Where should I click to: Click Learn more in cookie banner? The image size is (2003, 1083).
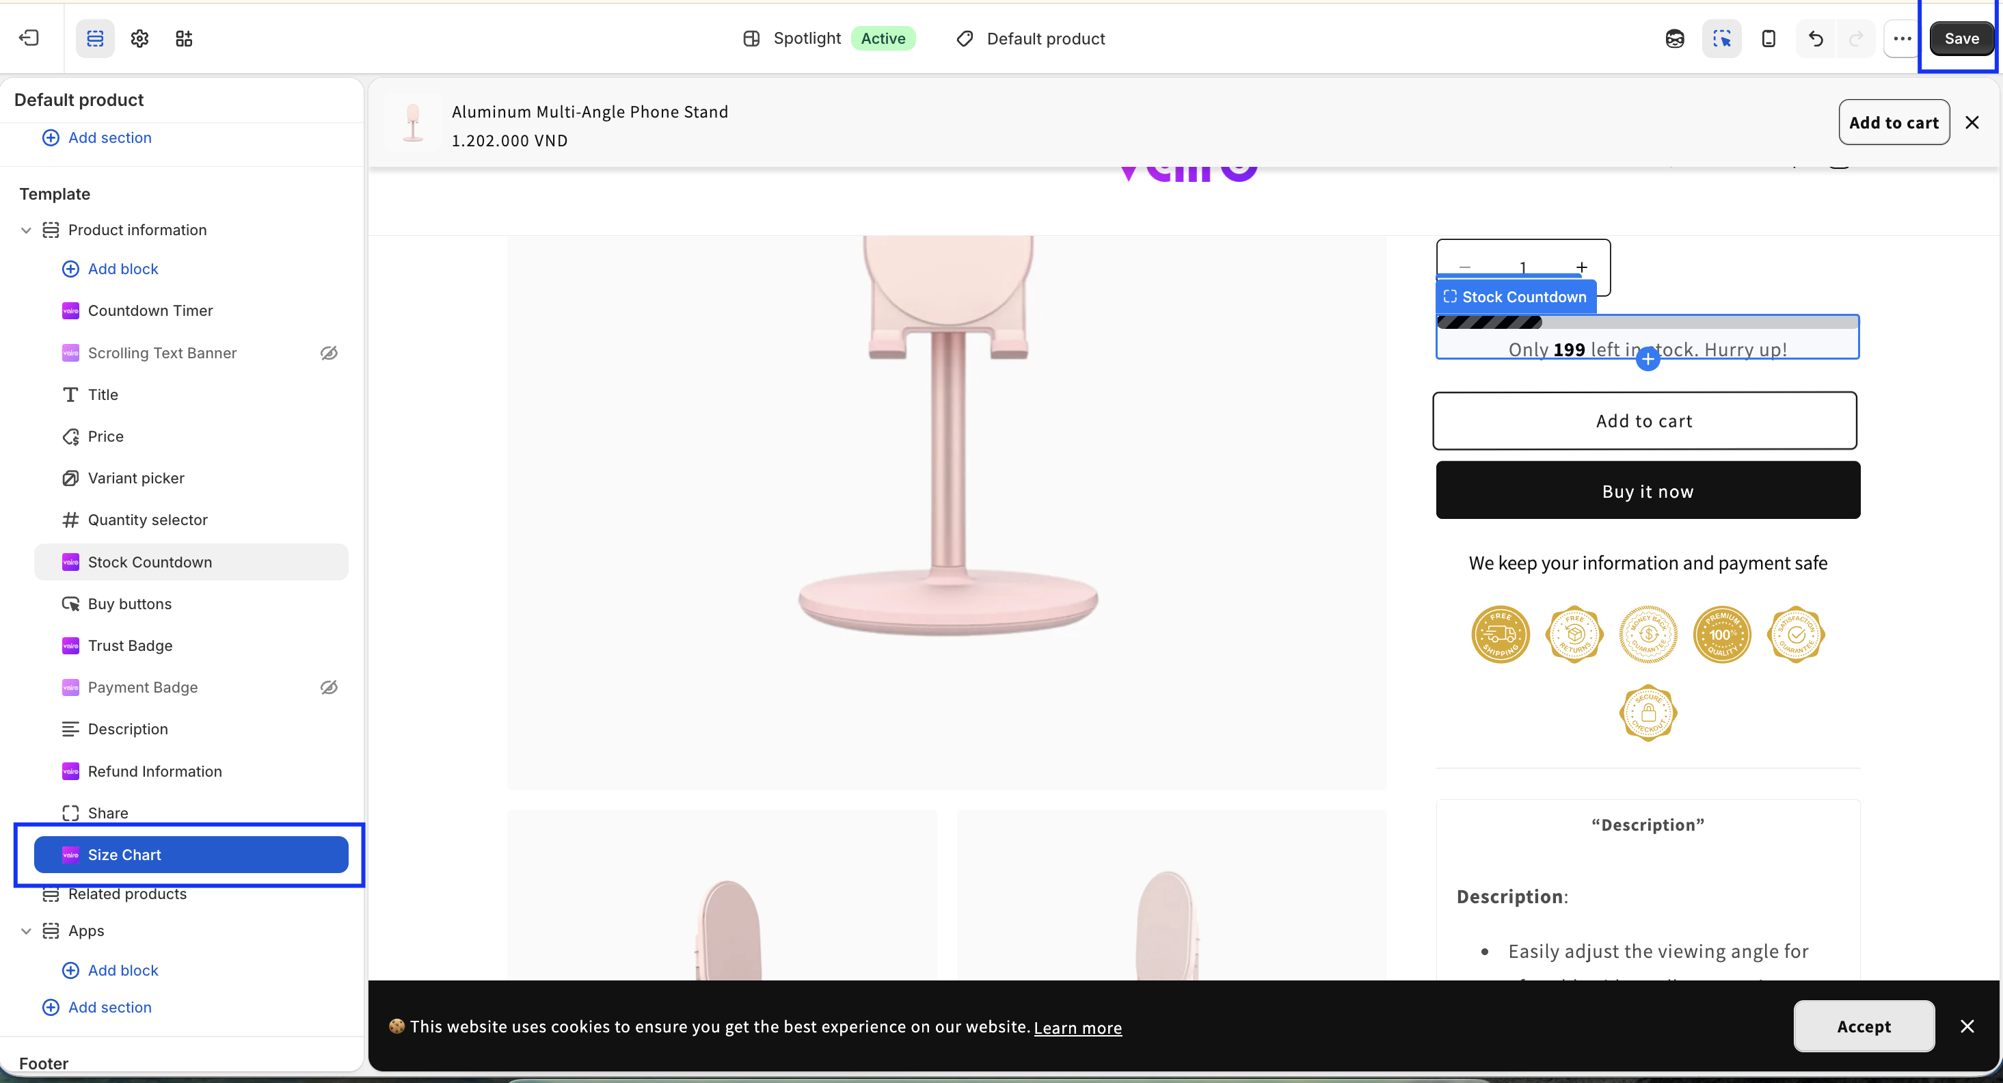click(1077, 1027)
